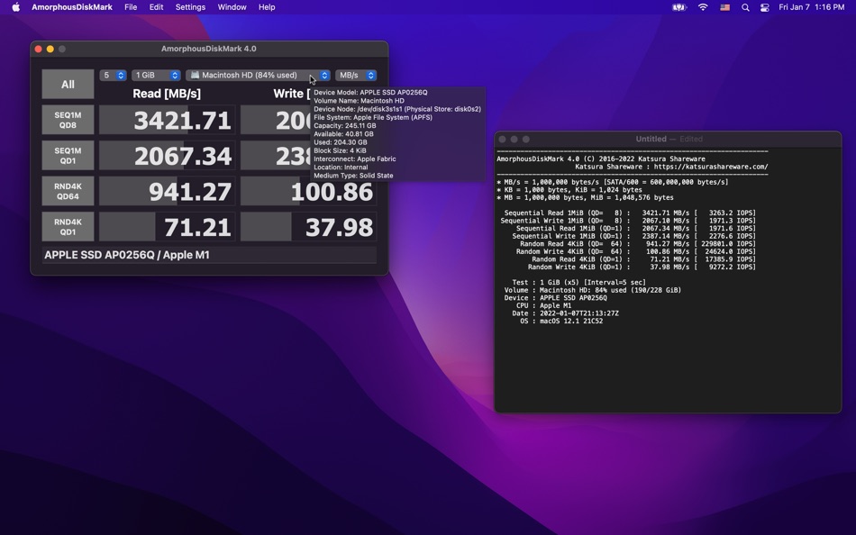Click the APPLE SSD AP0256Q / Apple M1 field
Screen dimensions: 856x535
[x=209, y=255]
